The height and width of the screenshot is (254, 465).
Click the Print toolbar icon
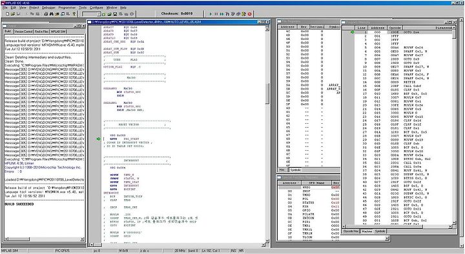46,14
